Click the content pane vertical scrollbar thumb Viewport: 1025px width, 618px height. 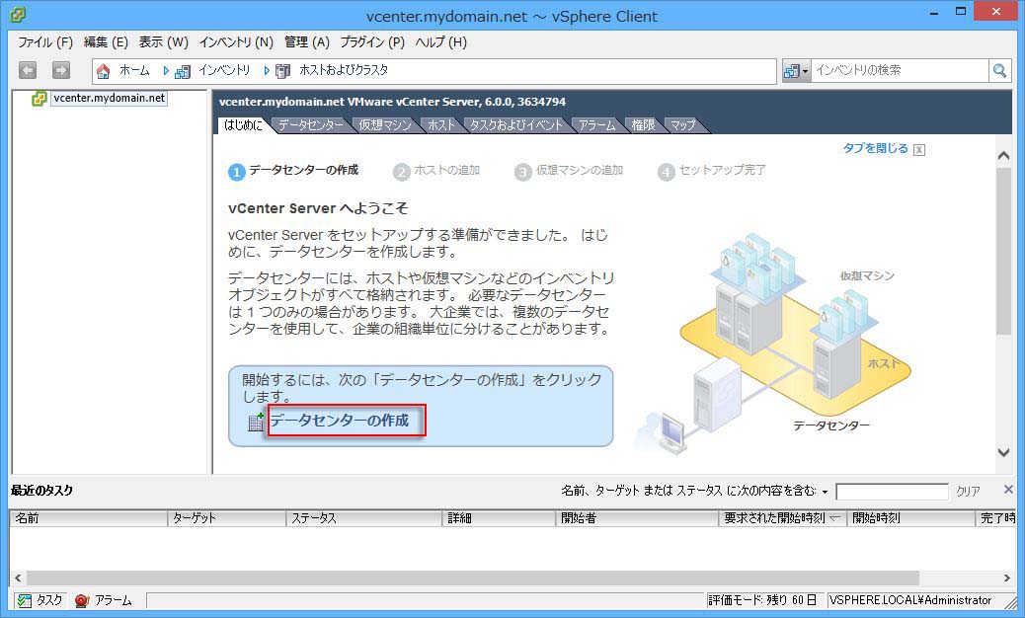tap(1004, 252)
